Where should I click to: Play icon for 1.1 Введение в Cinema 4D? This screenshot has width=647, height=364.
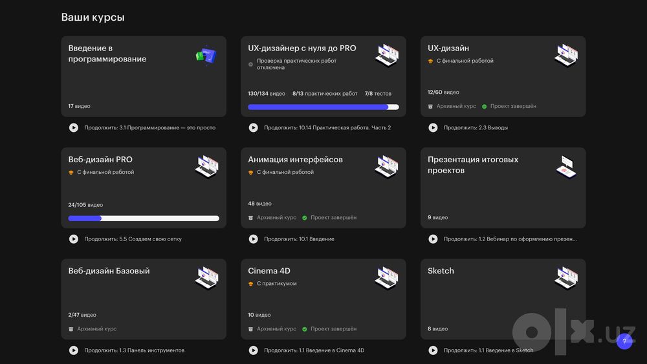(x=254, y=350)
